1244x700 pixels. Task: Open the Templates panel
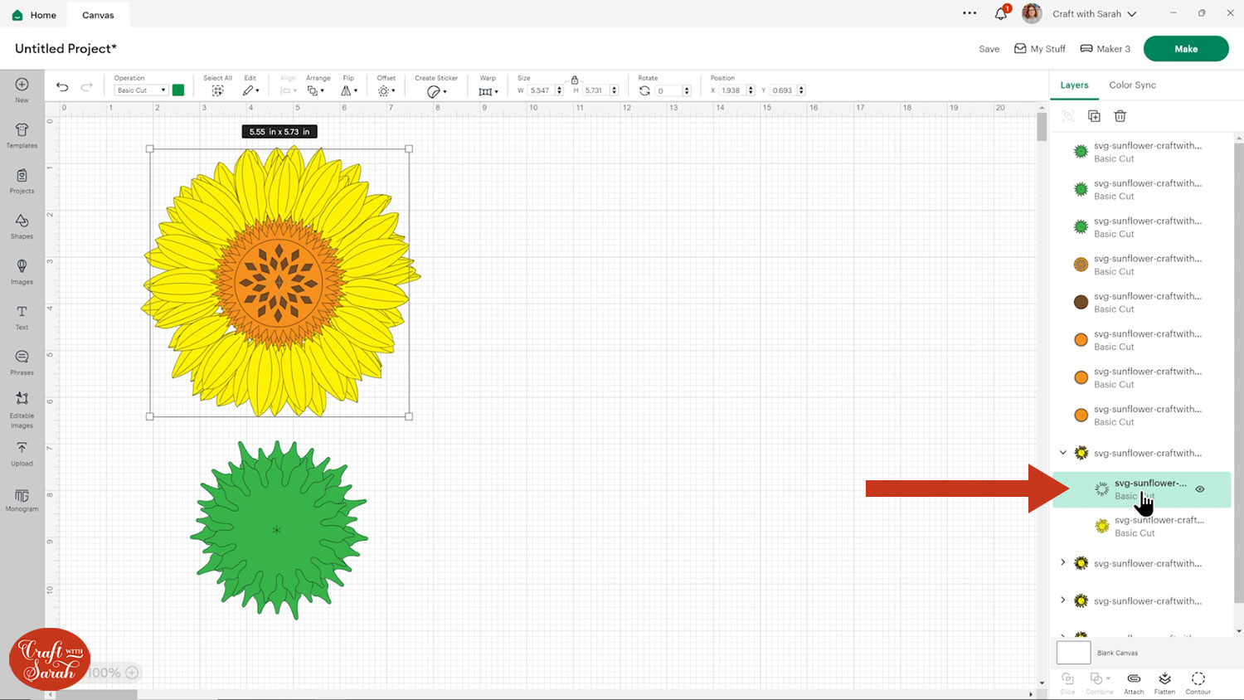click(x=22, y=134)
